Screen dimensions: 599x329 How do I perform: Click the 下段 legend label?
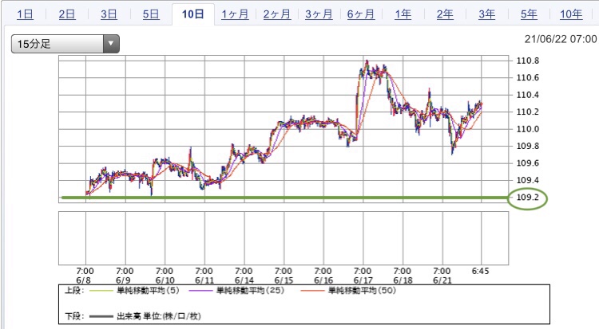74,316
